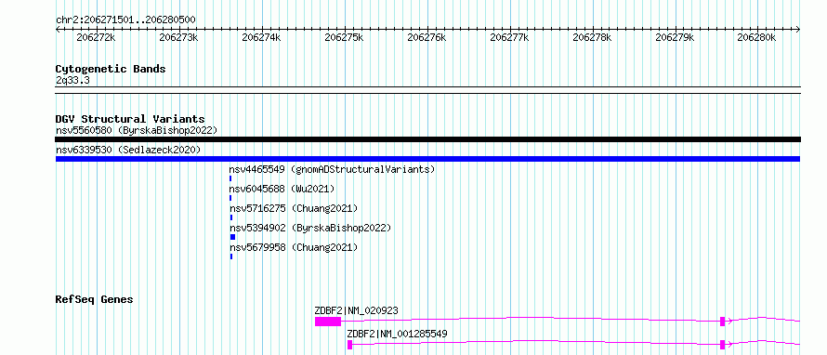Select the 206276k ruler tick label

coord(427,37)
